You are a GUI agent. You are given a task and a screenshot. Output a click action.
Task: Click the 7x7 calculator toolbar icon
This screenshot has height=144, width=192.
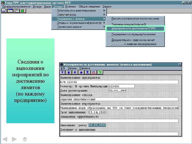click(x=10, y=11)
